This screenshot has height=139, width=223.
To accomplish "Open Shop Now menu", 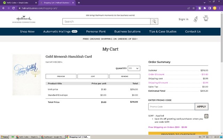I will 27,32.
